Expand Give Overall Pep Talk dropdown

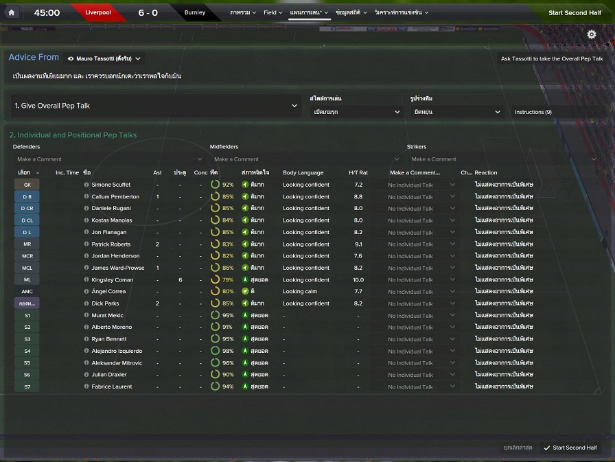(x=156, y=106)
